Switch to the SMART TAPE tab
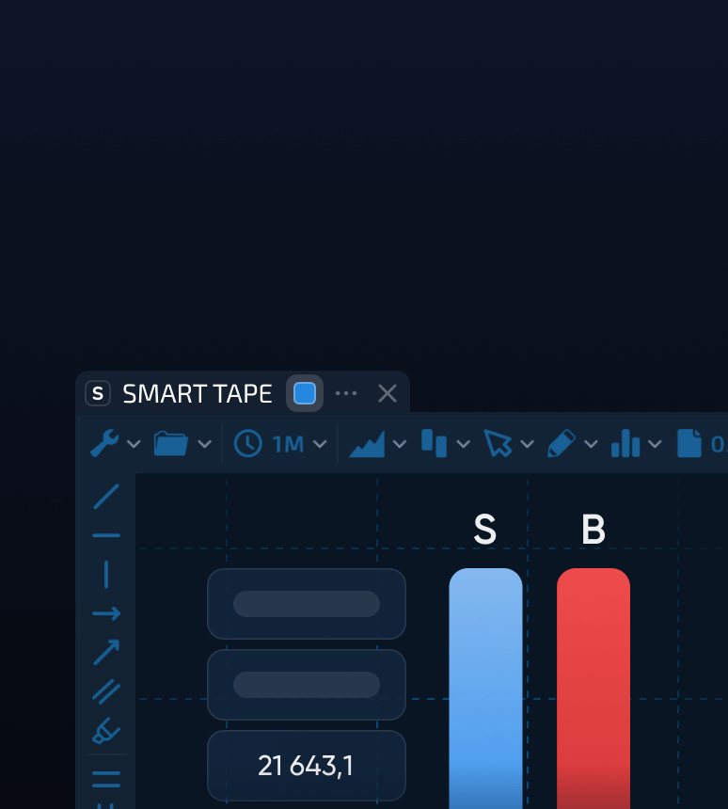The width and height of the screenshot is (728, 809). pos(197,393)
